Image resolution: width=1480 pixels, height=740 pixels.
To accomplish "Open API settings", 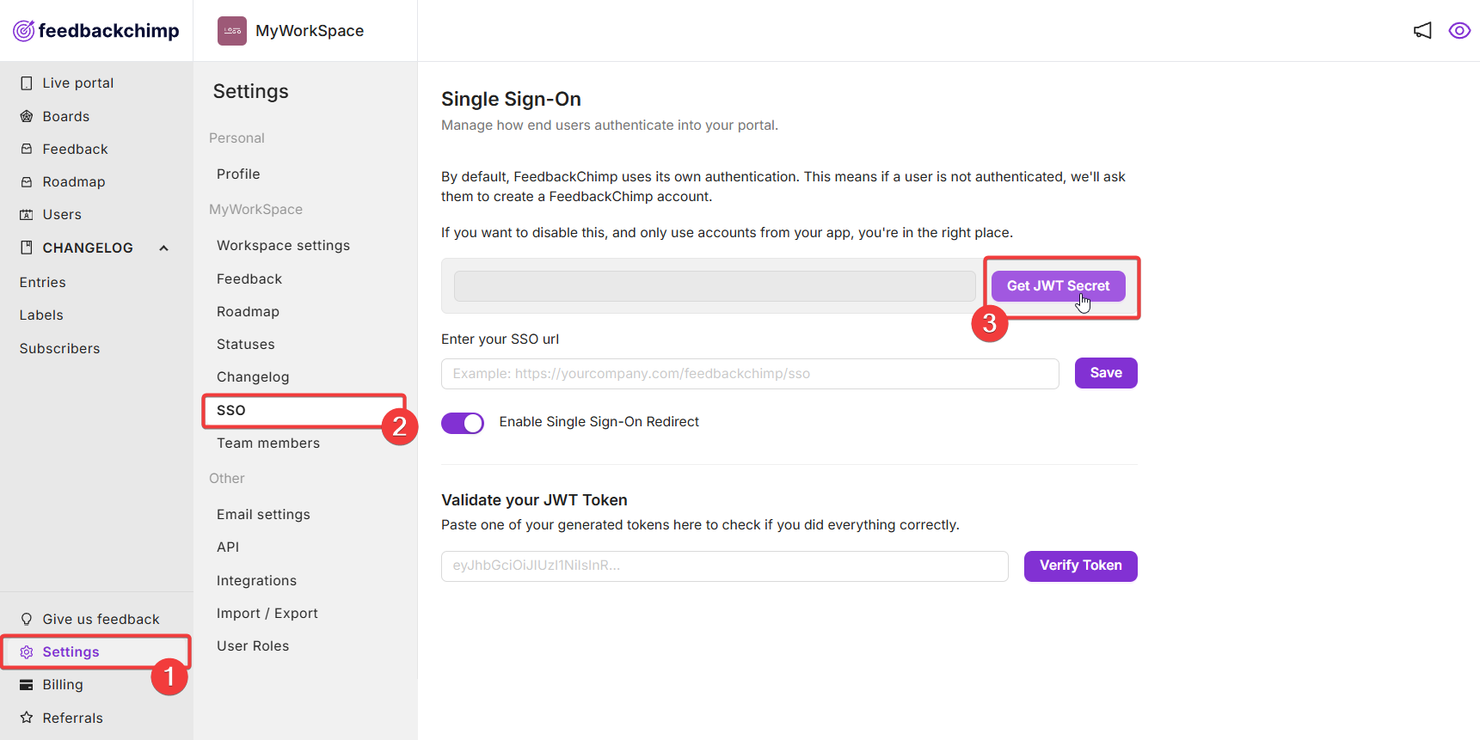I will point(228,547).
